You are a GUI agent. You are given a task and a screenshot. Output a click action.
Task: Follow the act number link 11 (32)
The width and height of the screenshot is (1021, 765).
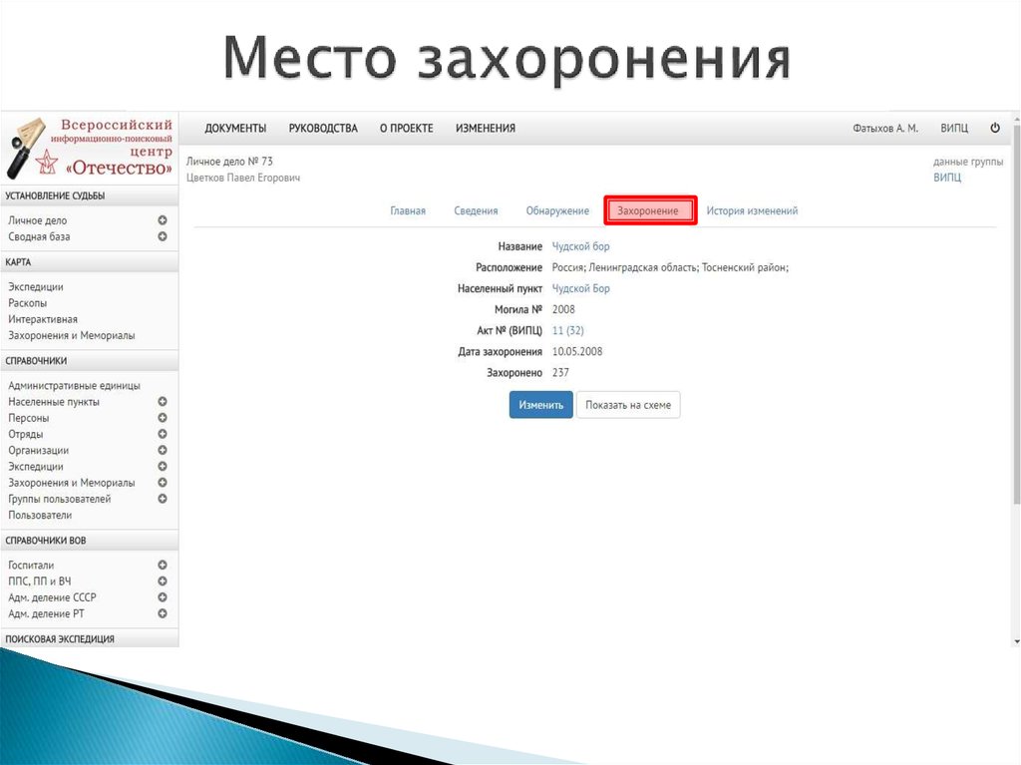[x=568, y=330]
